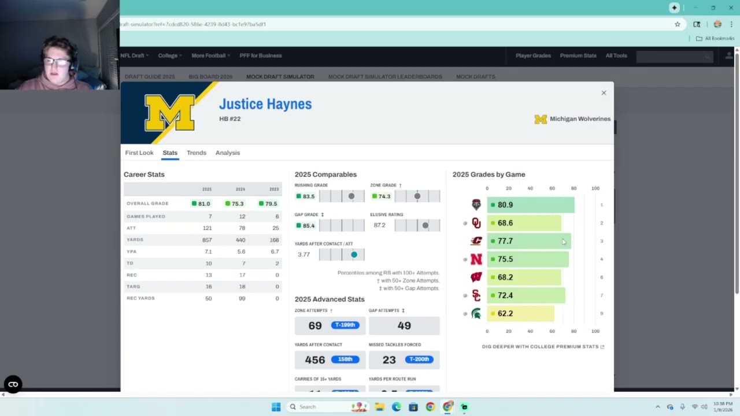Go to Draft Guide 2025
The height and width of the screenshot is (416, 740).
pos(150,76)
